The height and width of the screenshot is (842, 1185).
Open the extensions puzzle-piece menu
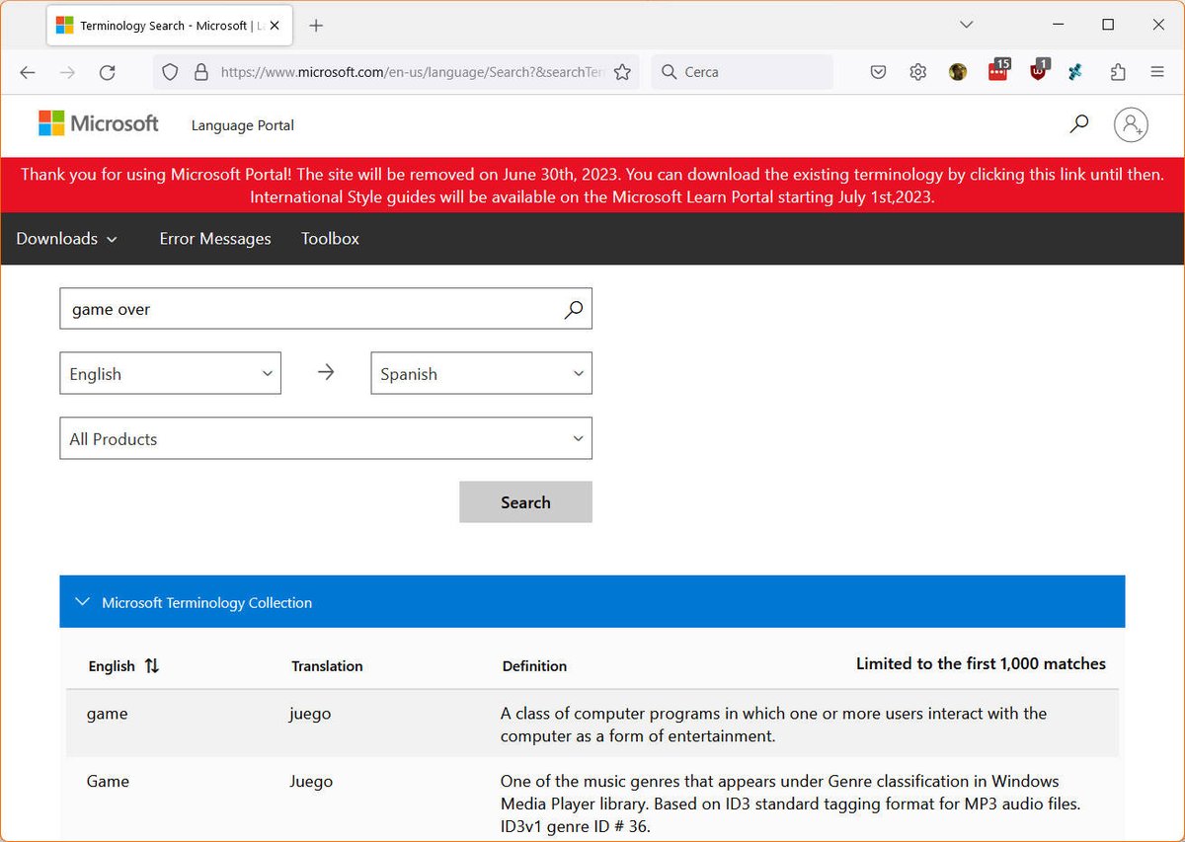pyautogui.click(x=1118, y=72)
